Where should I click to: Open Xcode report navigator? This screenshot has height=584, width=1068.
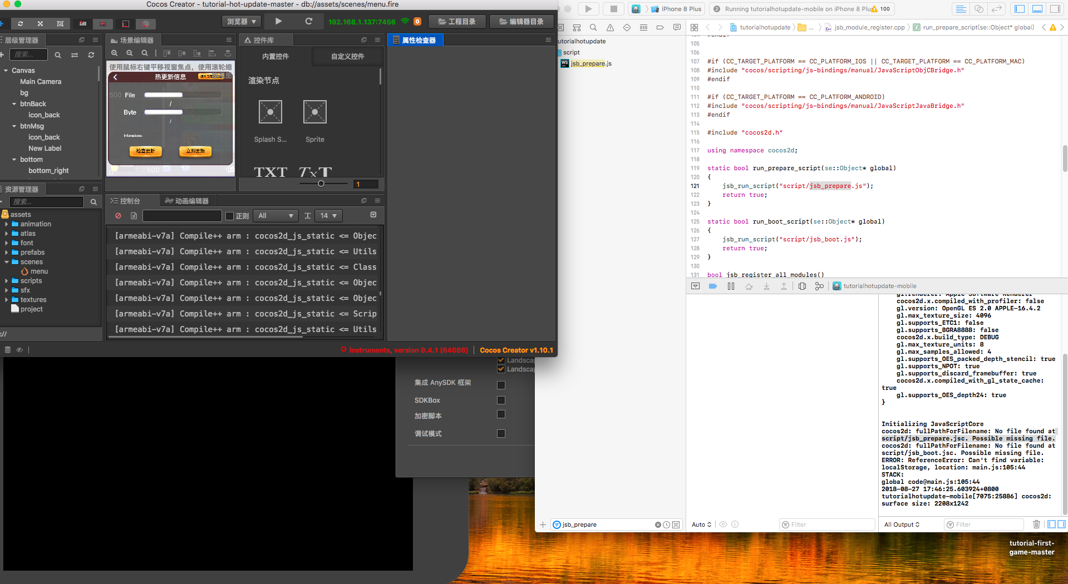coord(677,27)
